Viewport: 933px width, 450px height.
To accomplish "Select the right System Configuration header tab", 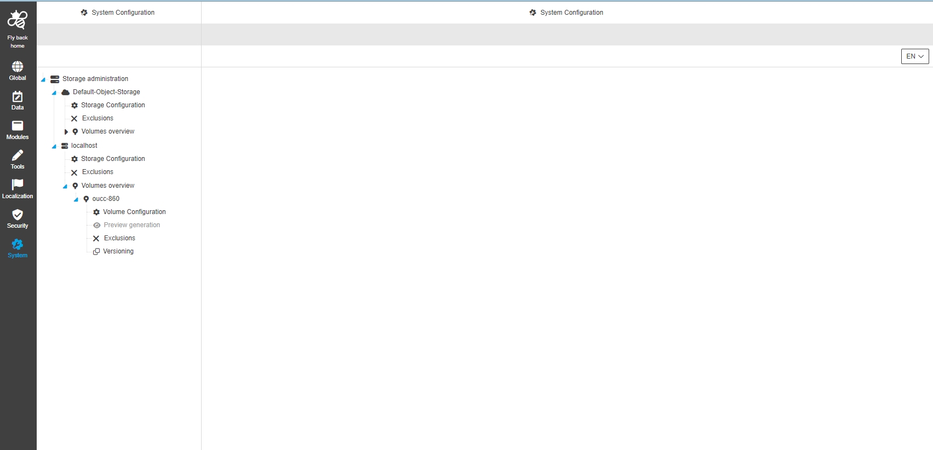I will click(567, 13).
